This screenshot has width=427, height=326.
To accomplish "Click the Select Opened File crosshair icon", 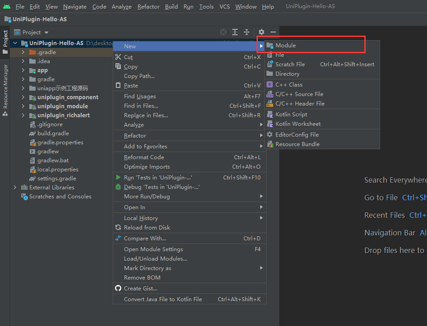I will (223, 32).
